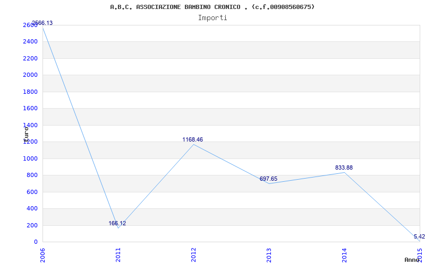The height and width of the screenshot is (265, 425).
Task: Click the 2200 y-axis tick label
Action: [x=29, y=58]
